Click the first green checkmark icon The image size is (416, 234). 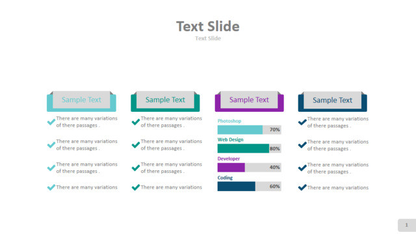(136, 122)
